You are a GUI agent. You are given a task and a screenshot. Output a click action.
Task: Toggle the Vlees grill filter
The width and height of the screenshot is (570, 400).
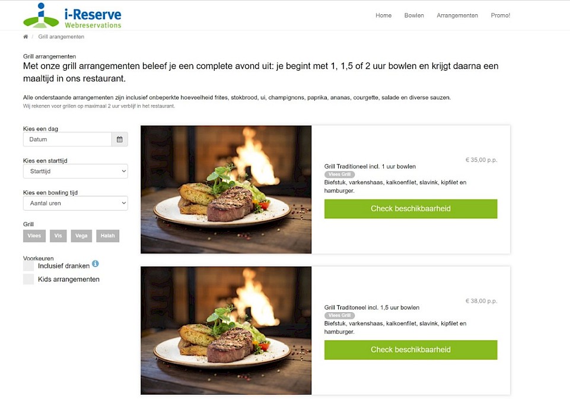pos(34,236)
